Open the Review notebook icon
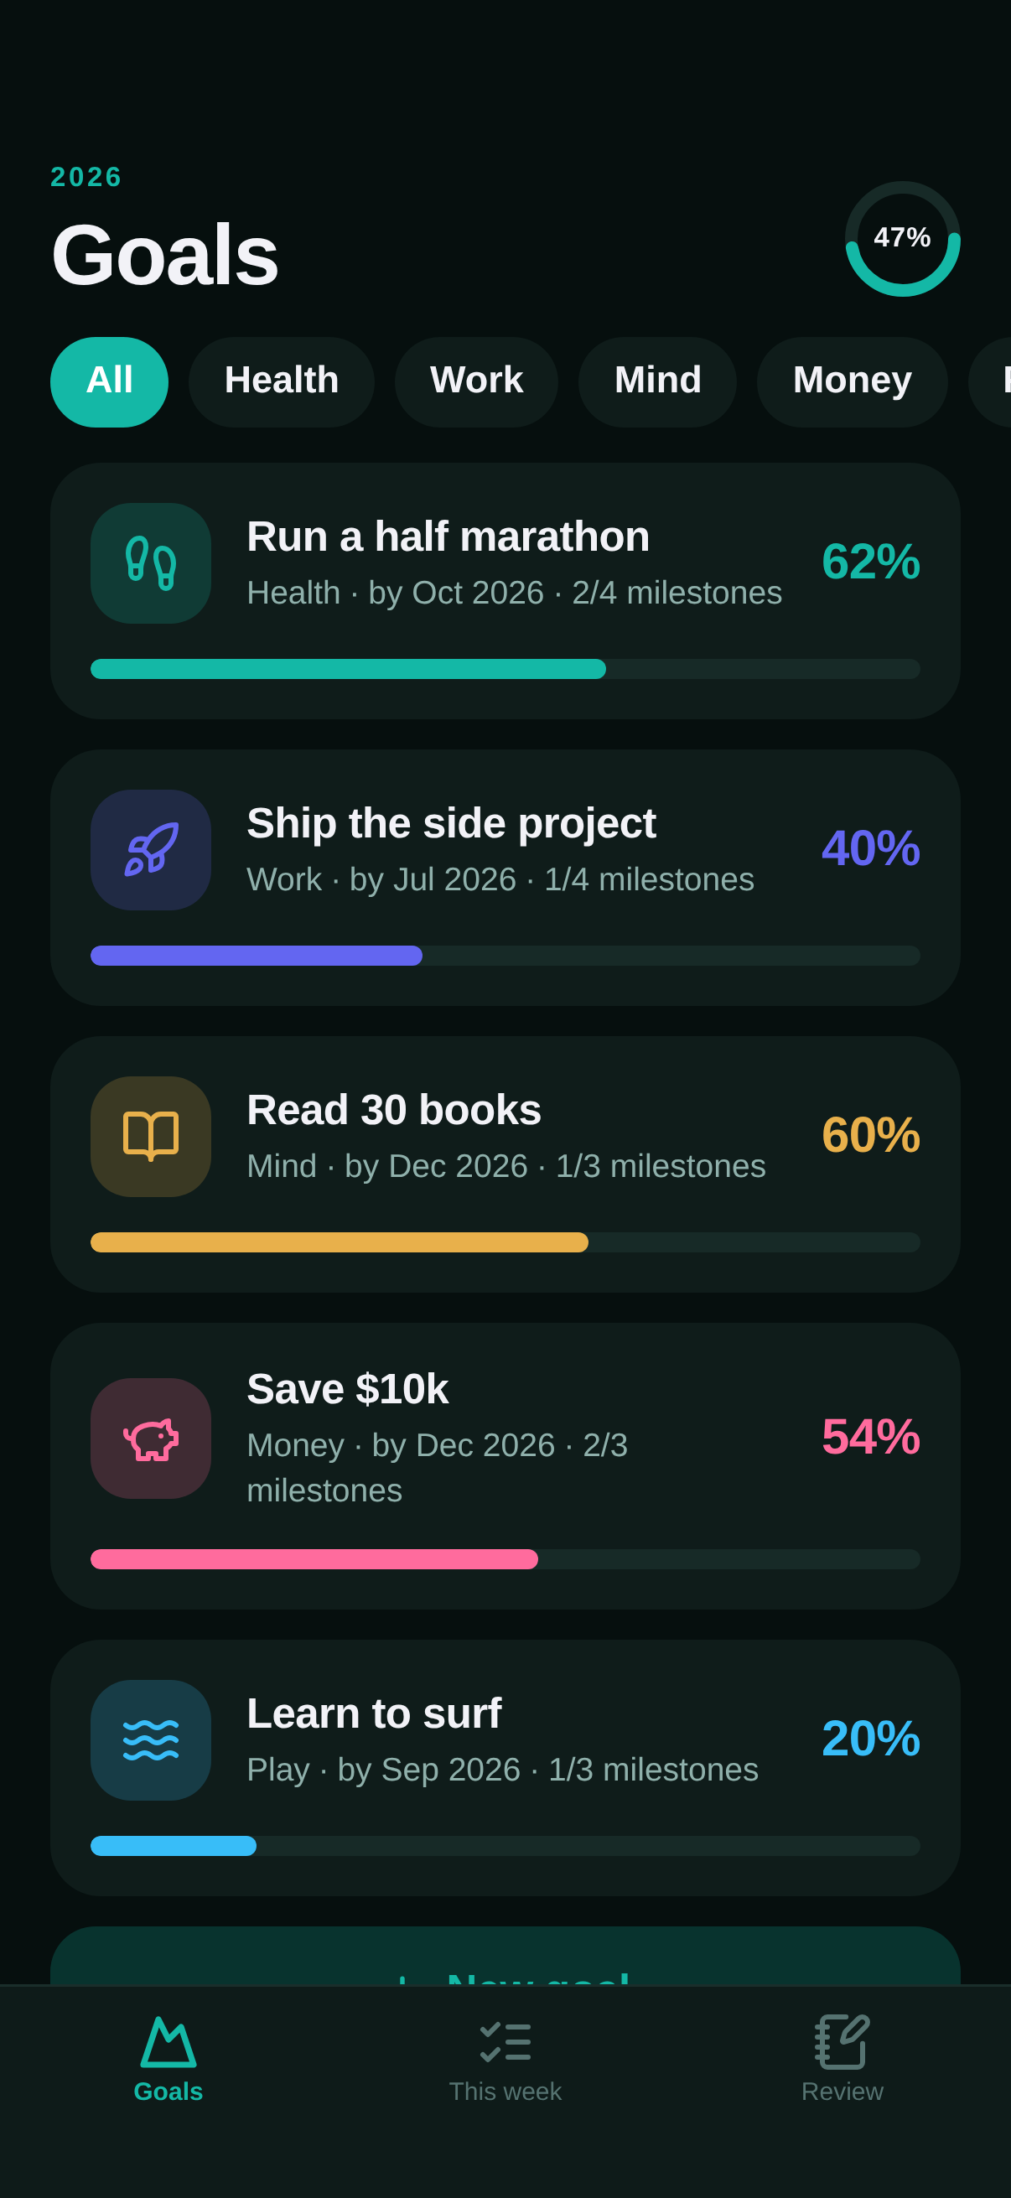The image size is (1011, 2198). pyautogui.click(x=842, y=2042)
